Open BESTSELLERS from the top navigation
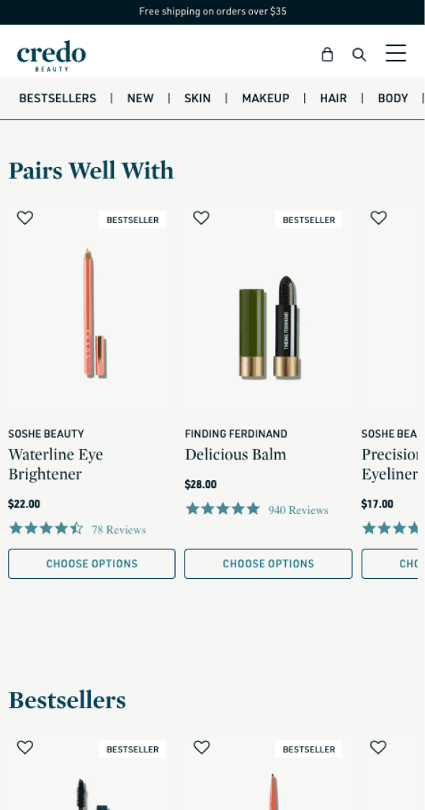 click(58, 98)
